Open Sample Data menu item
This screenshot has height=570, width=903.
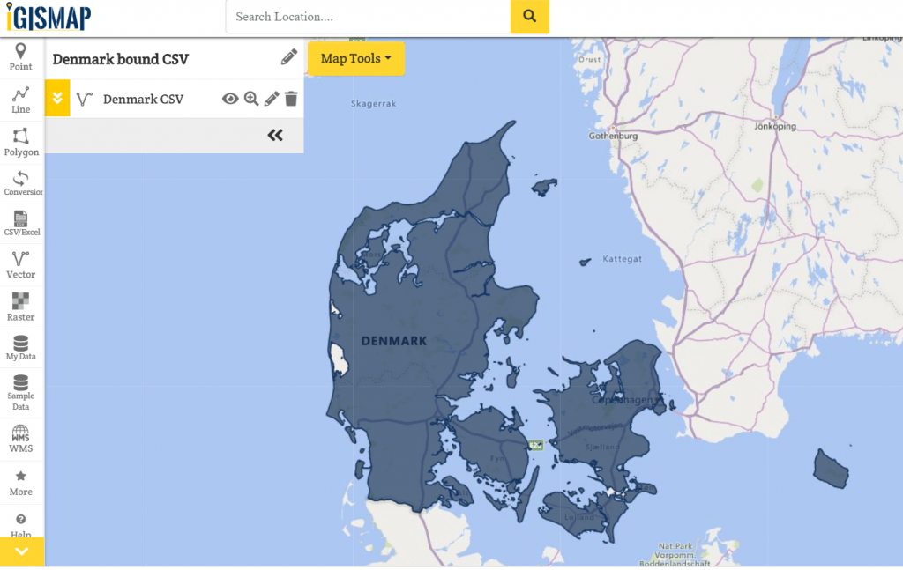pos(21,392)
